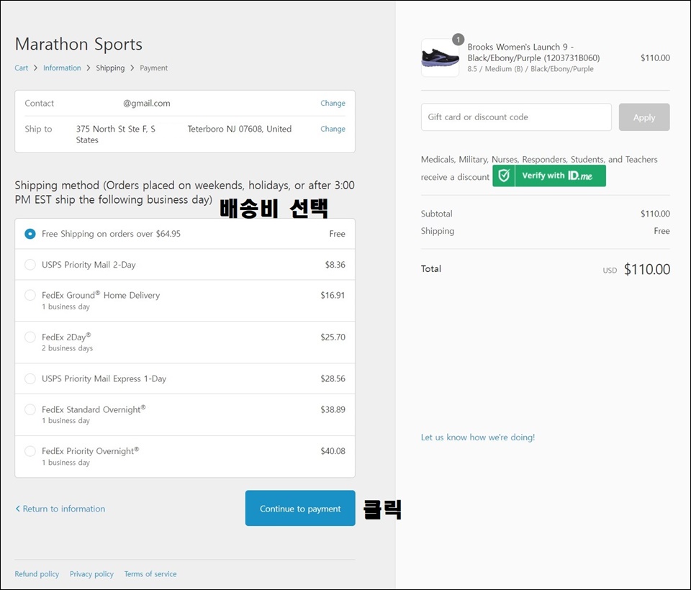Click the left chevron beside Return to information
Image resolution: width=691 pixels, height=590 pixels.
pos(17,509)
